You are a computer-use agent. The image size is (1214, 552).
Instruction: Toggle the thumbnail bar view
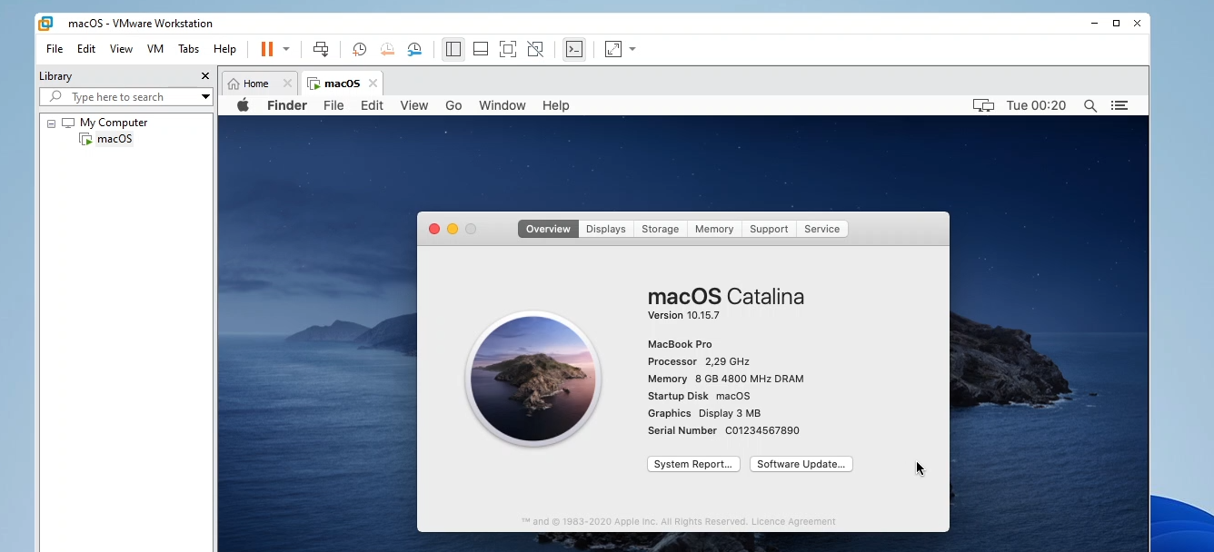[481, 49]
